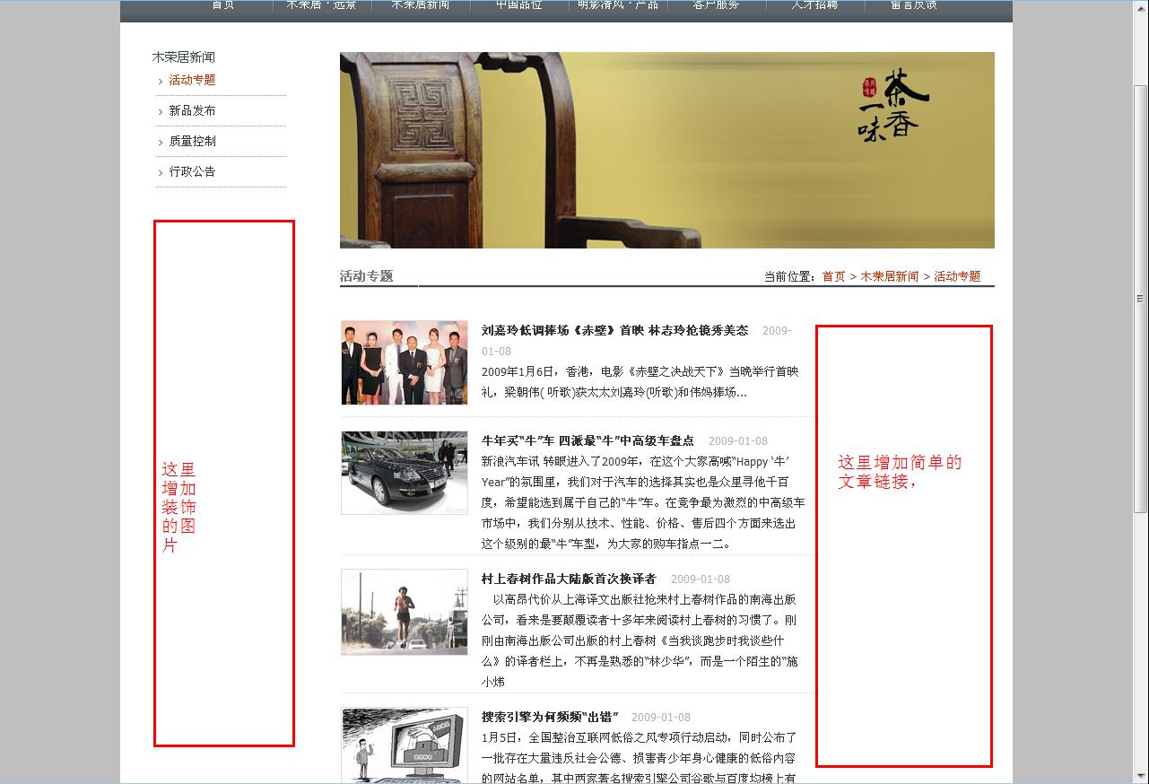This screenshot has height=784, width=1149.
Task: Select 新品发布 in the left sidebar
Action: [192, 110]
